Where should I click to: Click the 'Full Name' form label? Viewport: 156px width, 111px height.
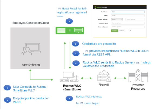tap(104, 12)
